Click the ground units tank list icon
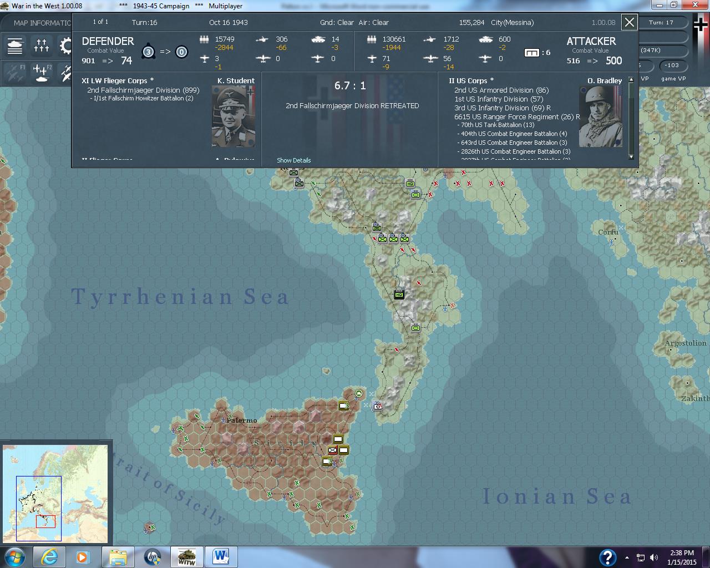This screenshot has height=568, width=710. click(15, 45)
